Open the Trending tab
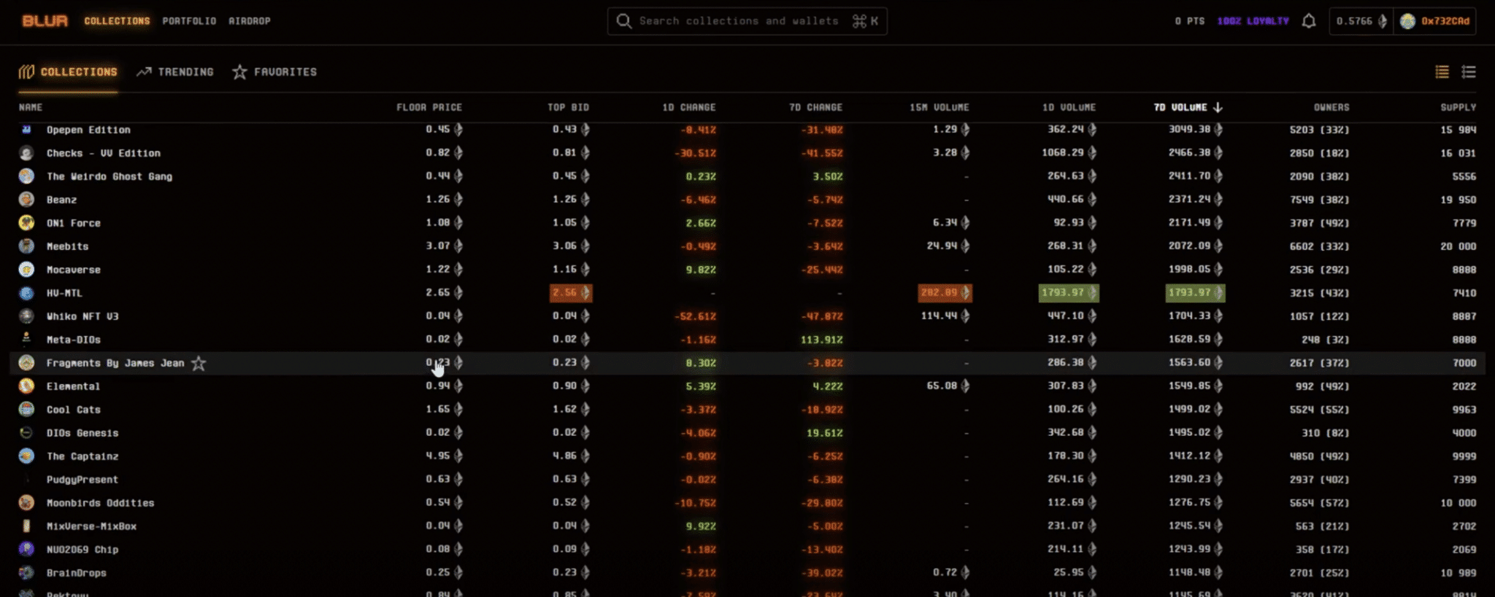 pos(176,71)
